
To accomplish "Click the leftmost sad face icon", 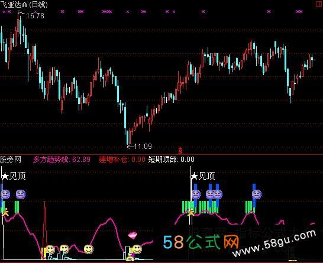I will pos(5,194).
